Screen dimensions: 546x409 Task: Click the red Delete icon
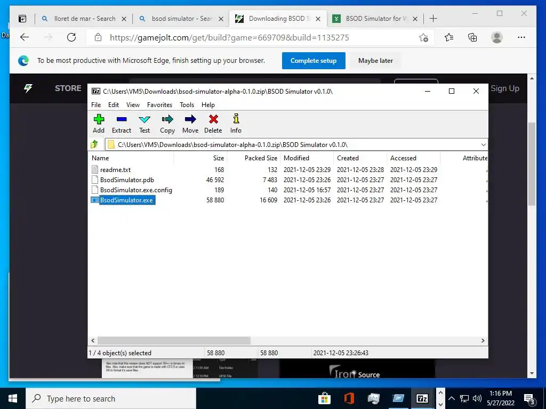[213, 124]
